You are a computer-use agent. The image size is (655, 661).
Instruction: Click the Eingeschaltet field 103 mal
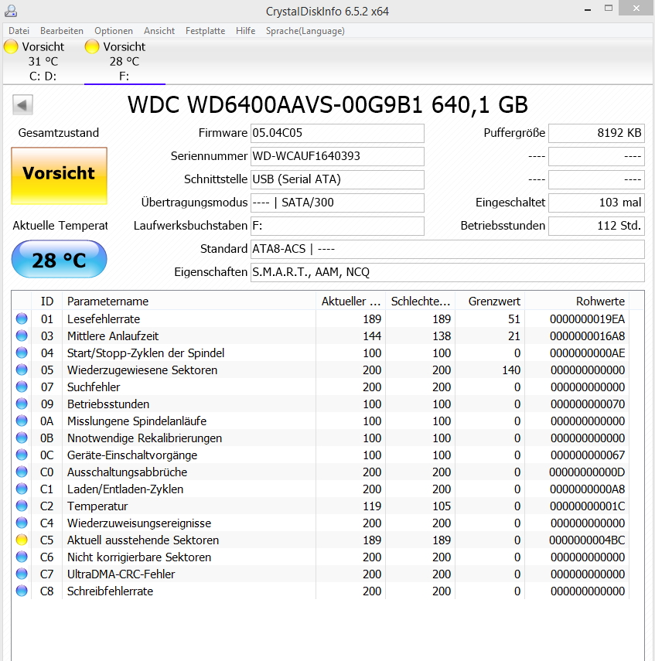tap(596, 203)
